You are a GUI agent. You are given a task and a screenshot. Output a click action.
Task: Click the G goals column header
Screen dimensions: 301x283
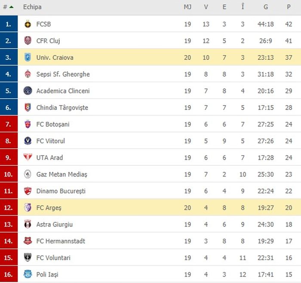[x=266, y=7]
